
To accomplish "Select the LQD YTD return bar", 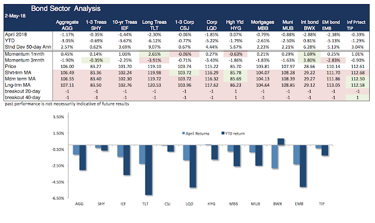I will (x=193, y=166).
